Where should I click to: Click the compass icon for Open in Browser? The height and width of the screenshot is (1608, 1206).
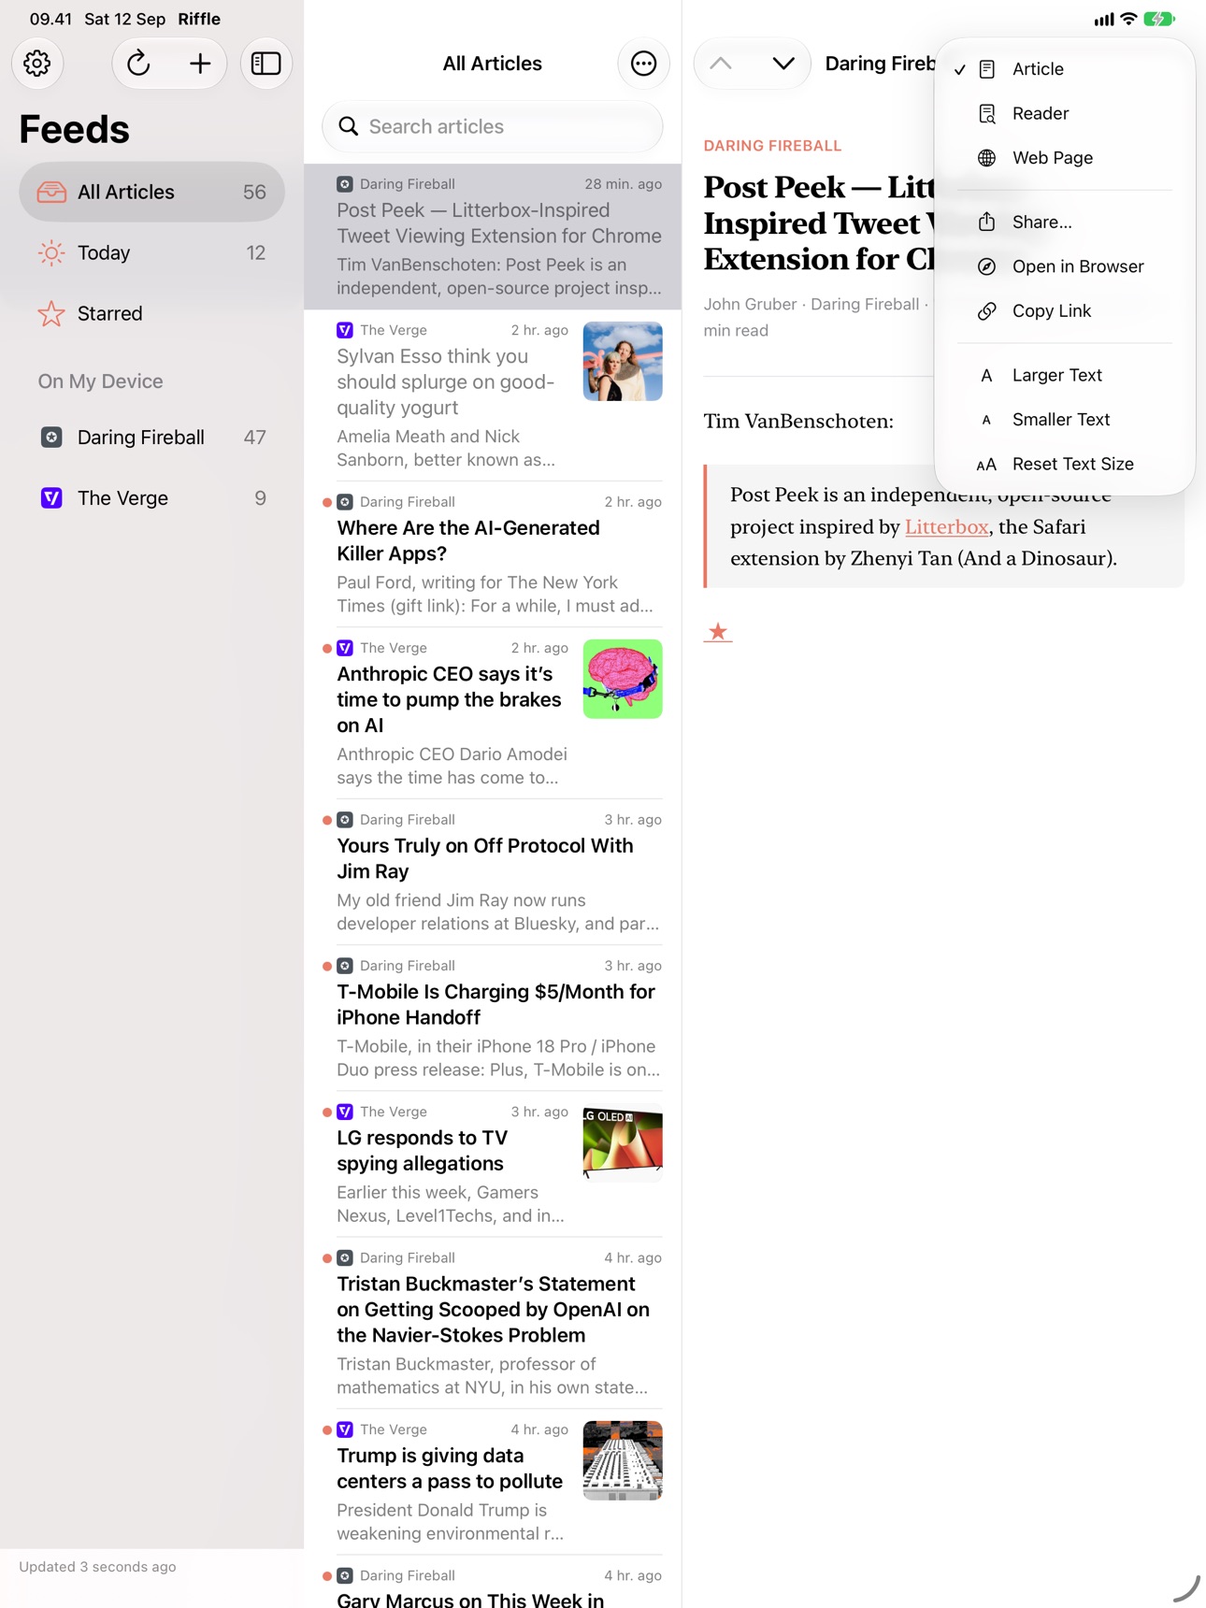(986, 266)
